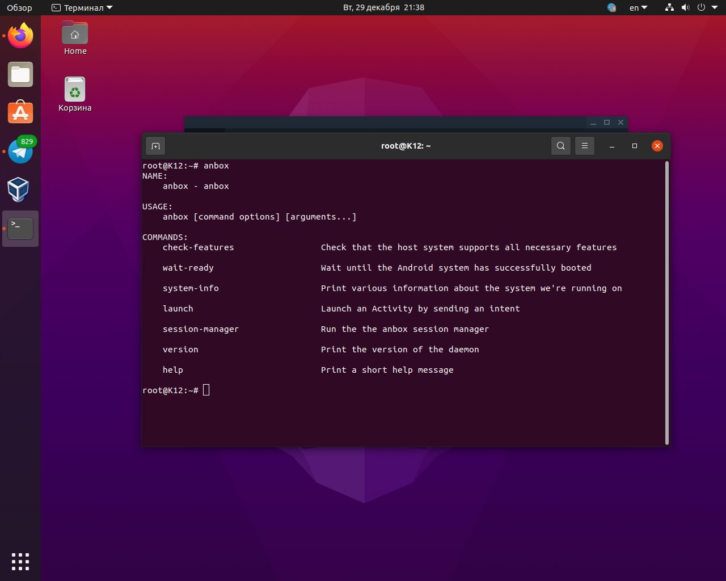Launch VirtualBox from the dock
This screenshot has height=581, width=726.
pos(19,190)
